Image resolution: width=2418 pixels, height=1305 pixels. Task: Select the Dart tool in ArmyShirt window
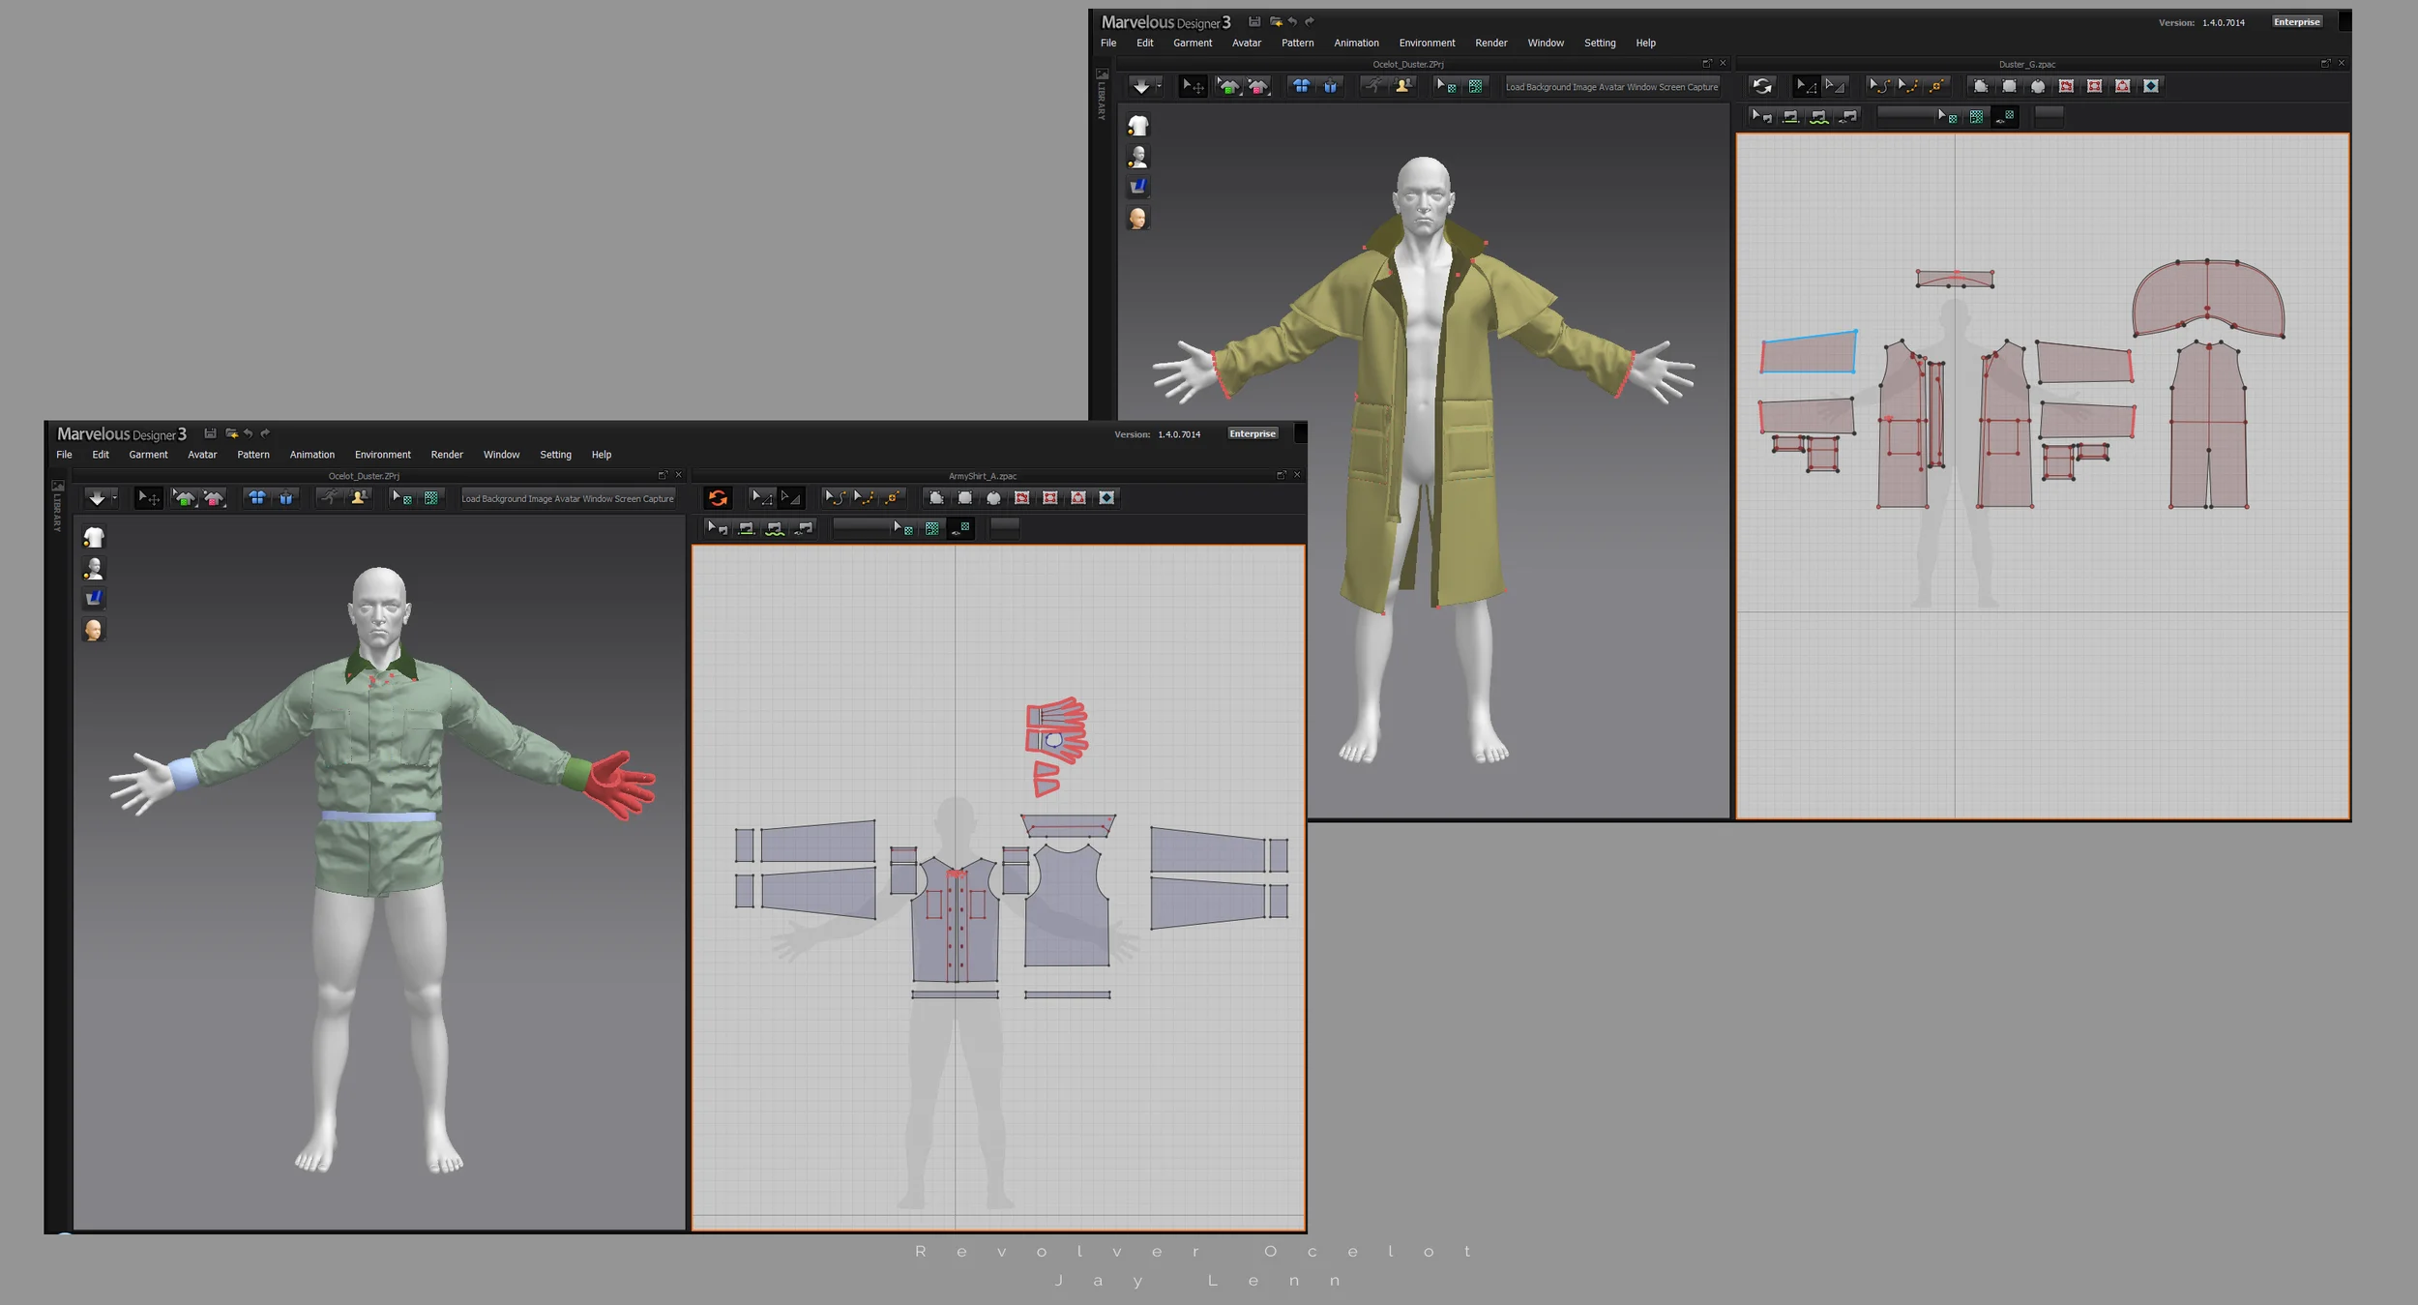click(1107, 498)
